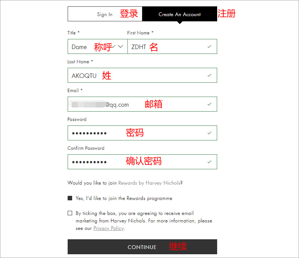The image size is (299, 258).
Task: Open the Title dropdown showing Dame
Action: pyautogui.click(x=98, y=46)
